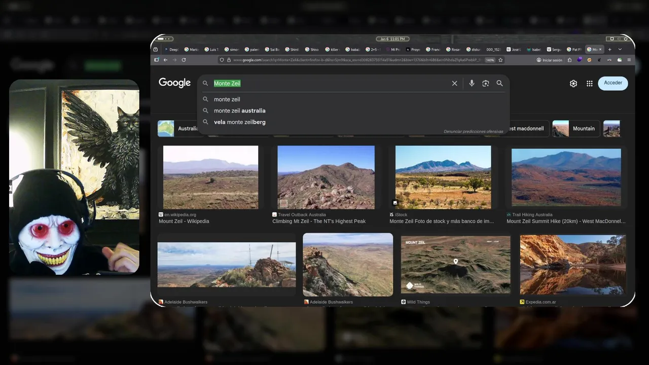Open the Google apps grid
This screenshot has width=649, height=365.
pyautogui.click(x=589, y=84)
